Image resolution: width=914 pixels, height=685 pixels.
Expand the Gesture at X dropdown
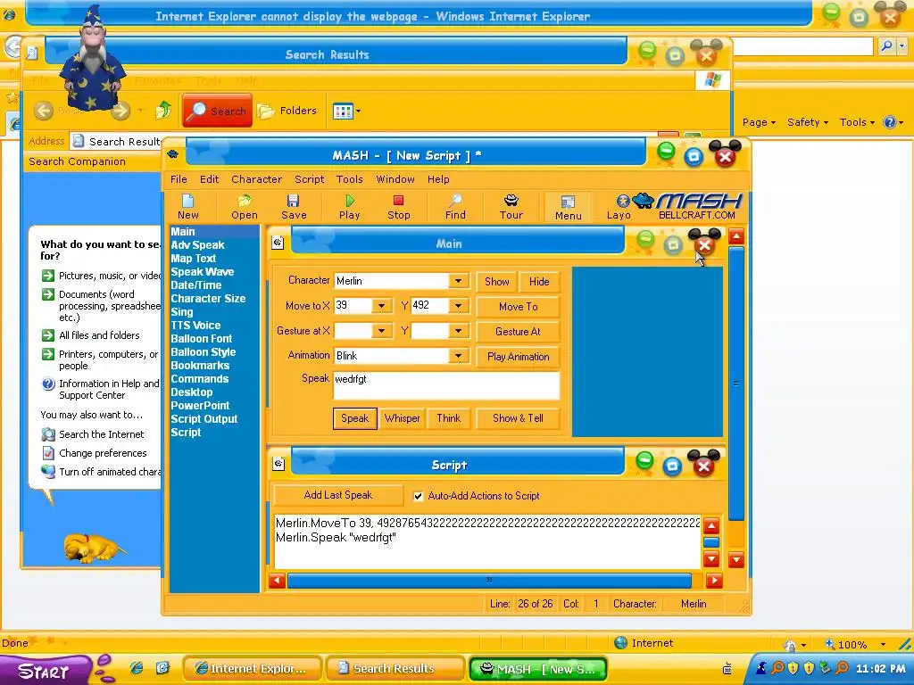tap(381, 331)
